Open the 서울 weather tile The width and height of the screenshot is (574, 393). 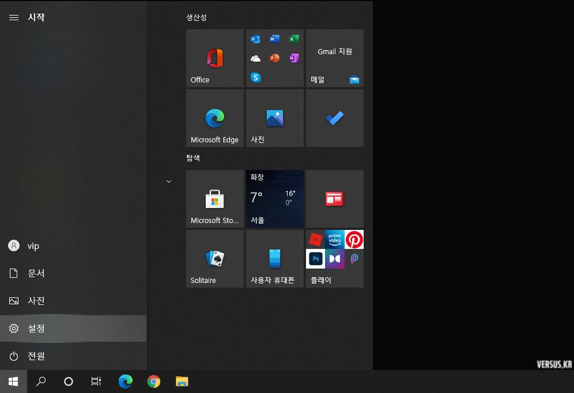[274, 199]
